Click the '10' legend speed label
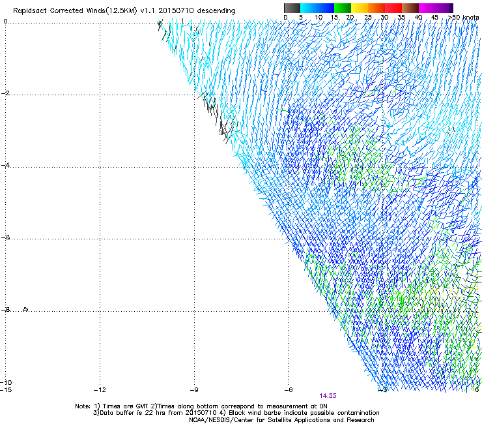Image resolution: width=482 pixels, height=424 pixels. [319, 18]
